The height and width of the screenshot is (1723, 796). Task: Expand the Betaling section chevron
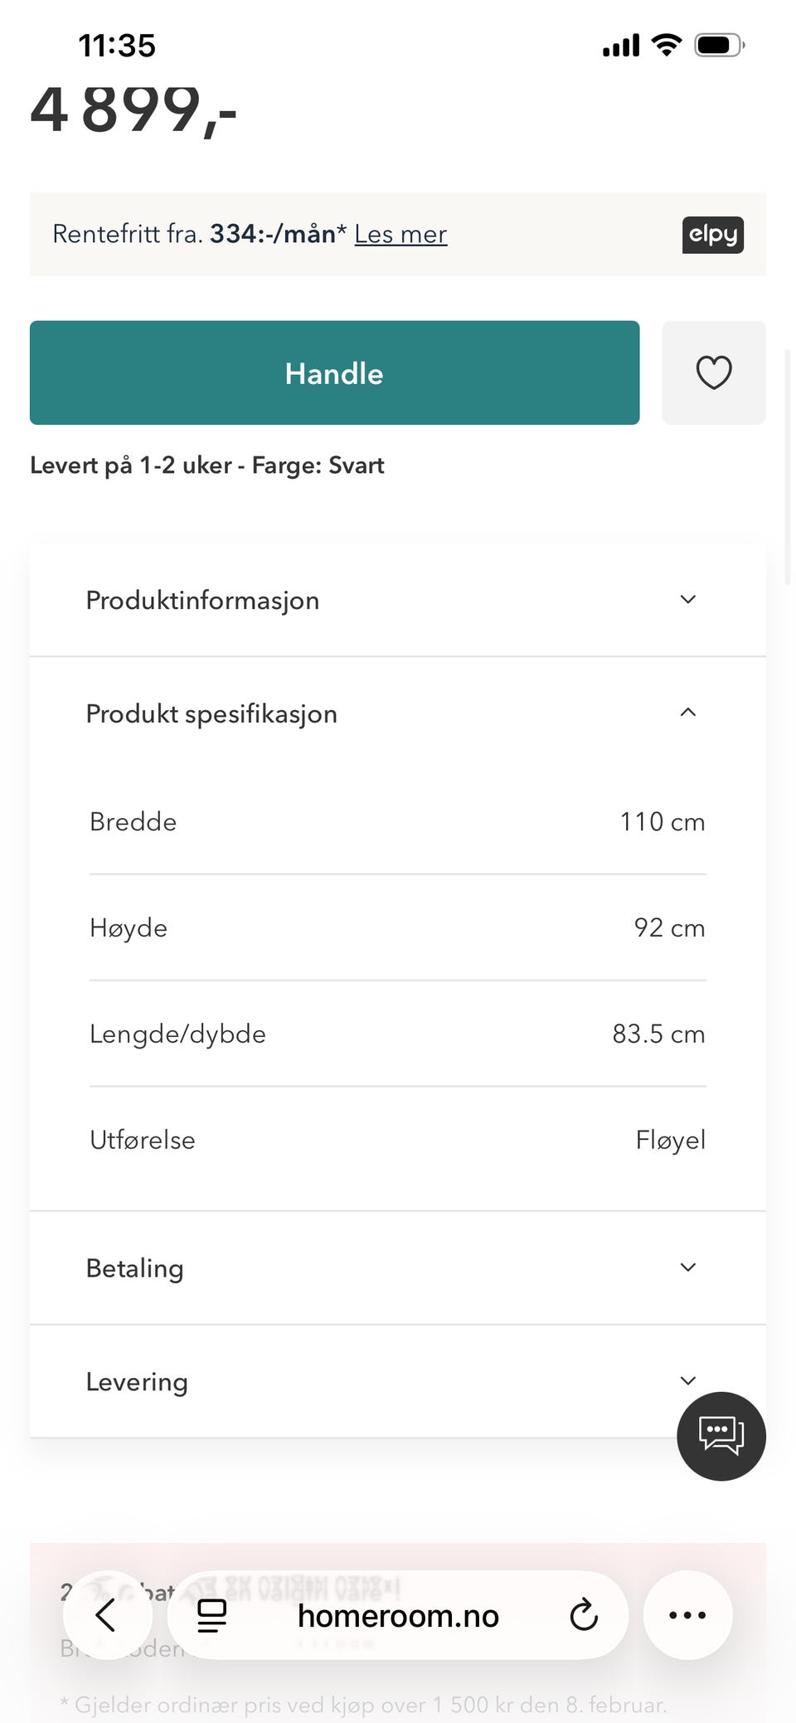[x=687, y=1267]
